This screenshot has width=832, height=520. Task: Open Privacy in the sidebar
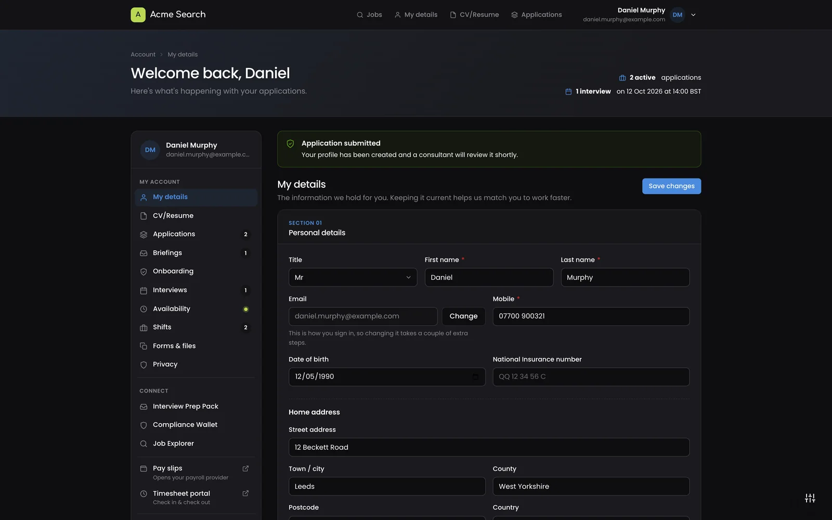(x=196, y=365)
